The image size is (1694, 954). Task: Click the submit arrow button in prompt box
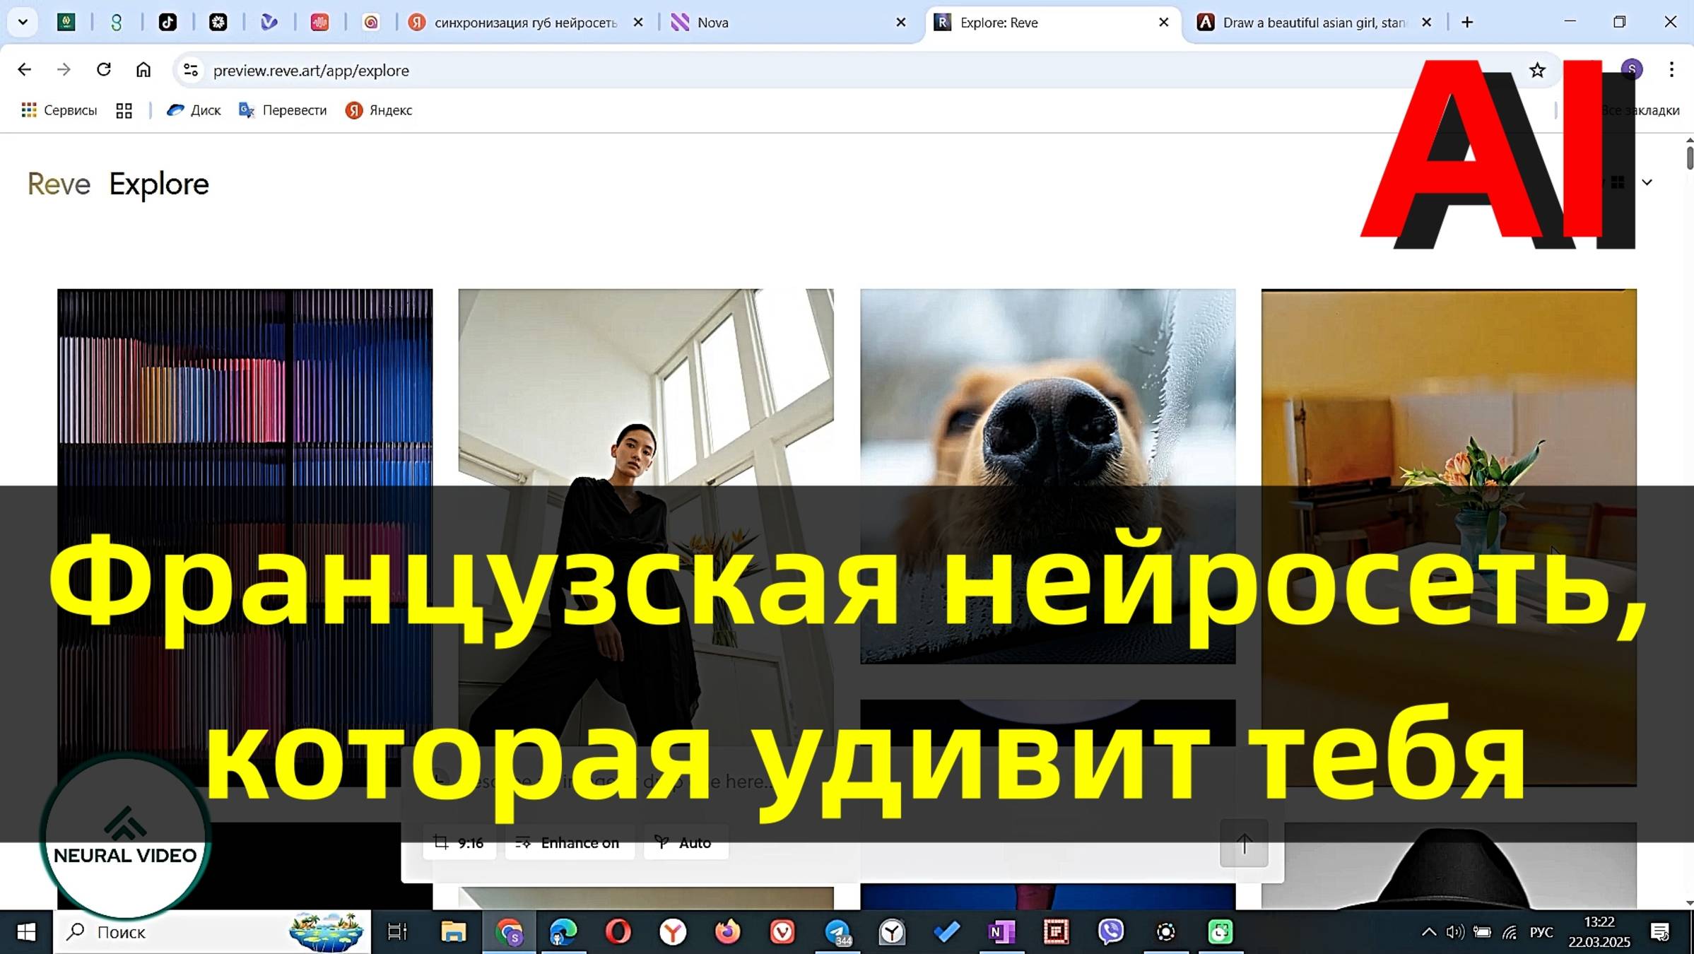pos(1244,843)
